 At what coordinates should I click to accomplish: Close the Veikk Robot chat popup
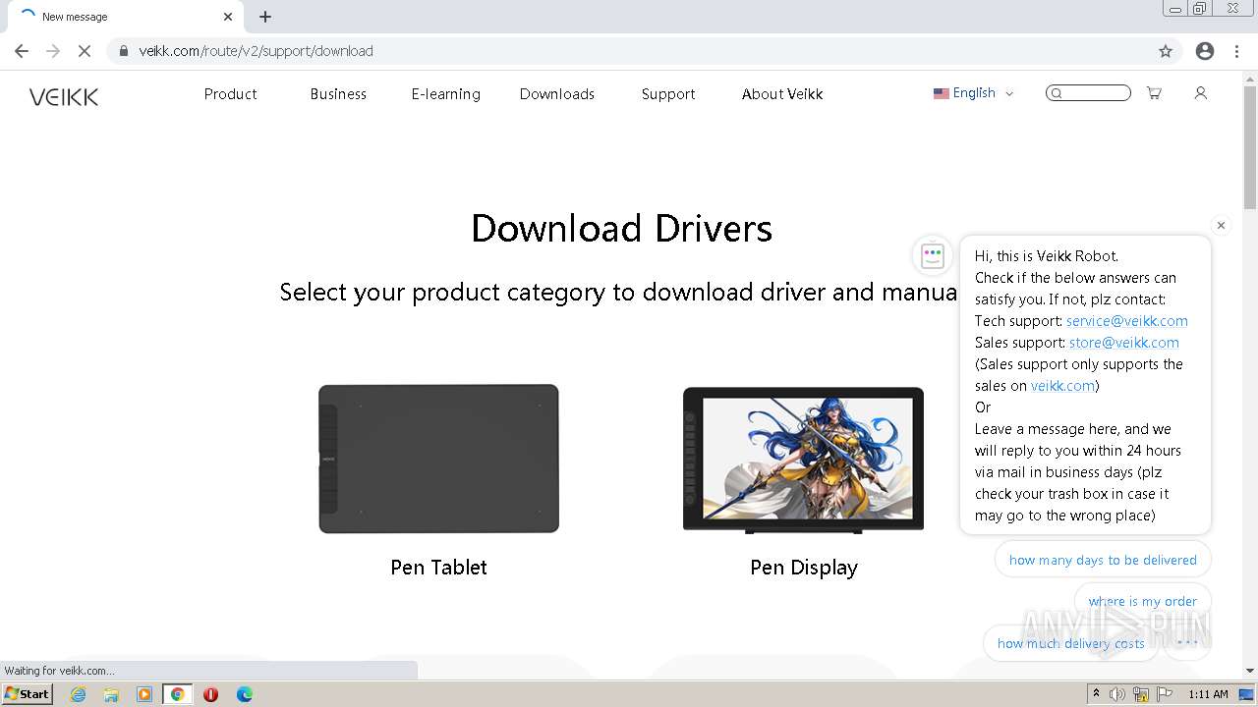[x=1221, y=225]
